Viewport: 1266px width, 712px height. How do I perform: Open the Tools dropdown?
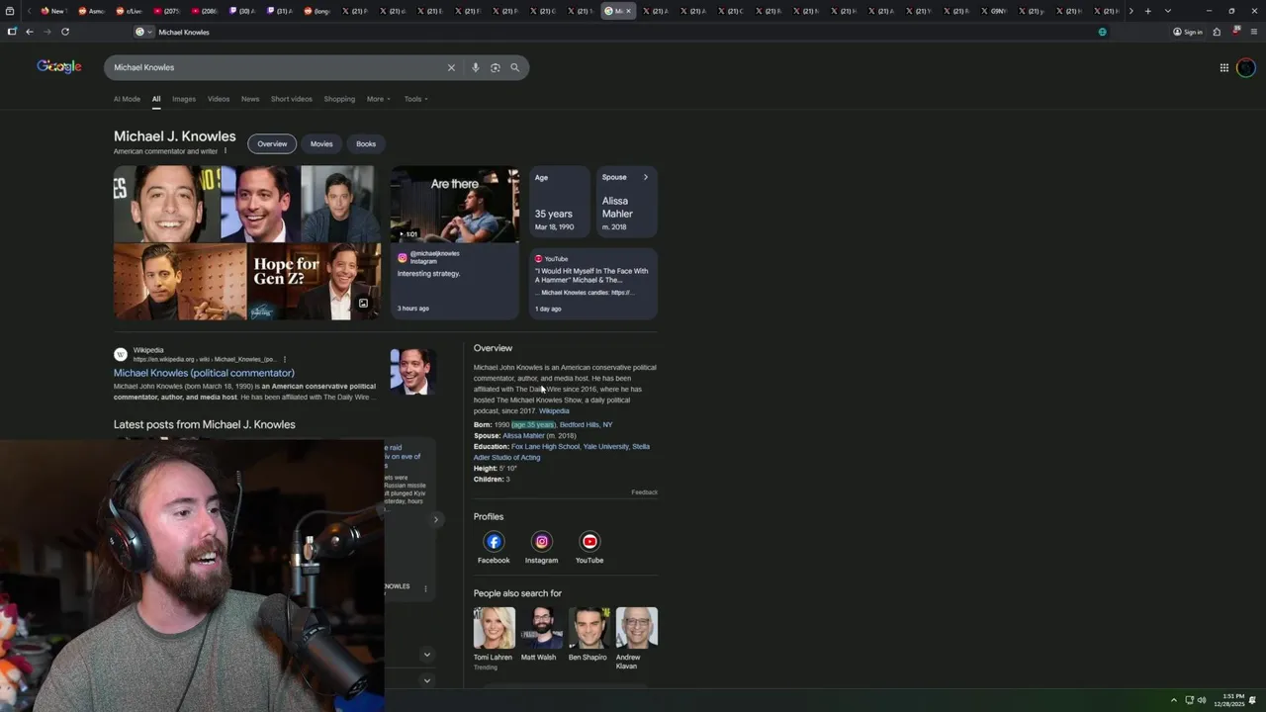416,99
